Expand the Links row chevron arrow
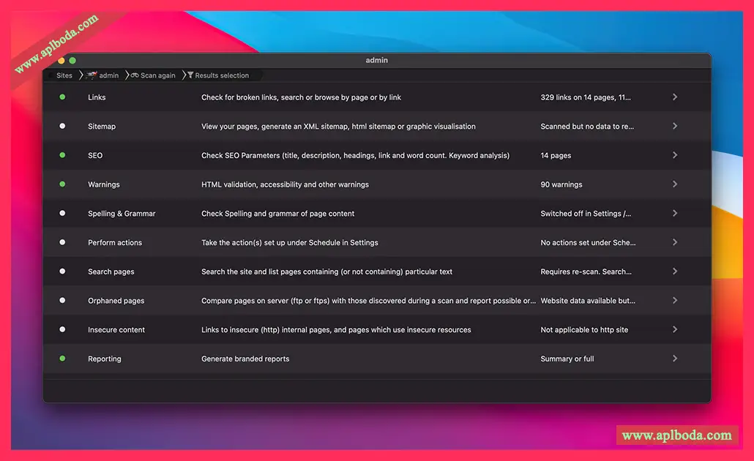 pos(674,97)
